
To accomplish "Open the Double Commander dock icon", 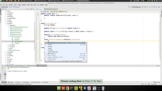I will 63,88.
